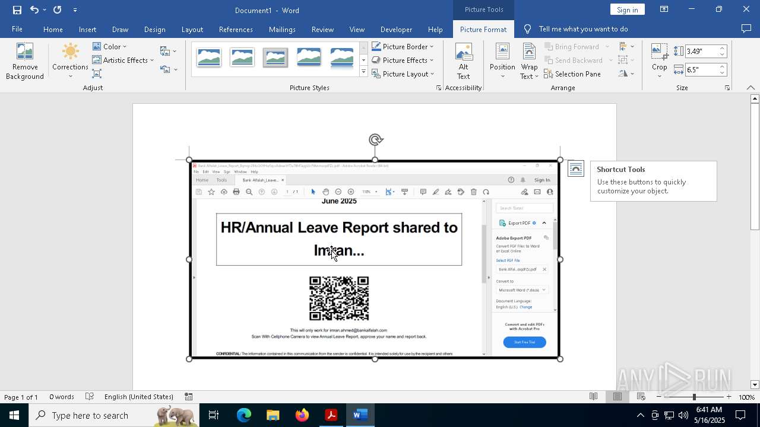This screenshot has width=760, height=427.
Task: Open the Layout Options shortcut icon
Action: click(x=575, y=169)
